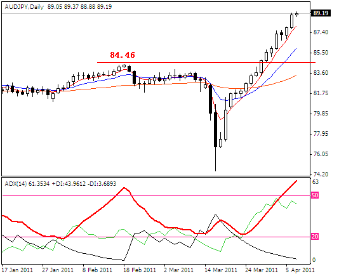Click the date label 2 Mar 2011
The width and height of the screenshot is (339, 276).
click(179, 270)
